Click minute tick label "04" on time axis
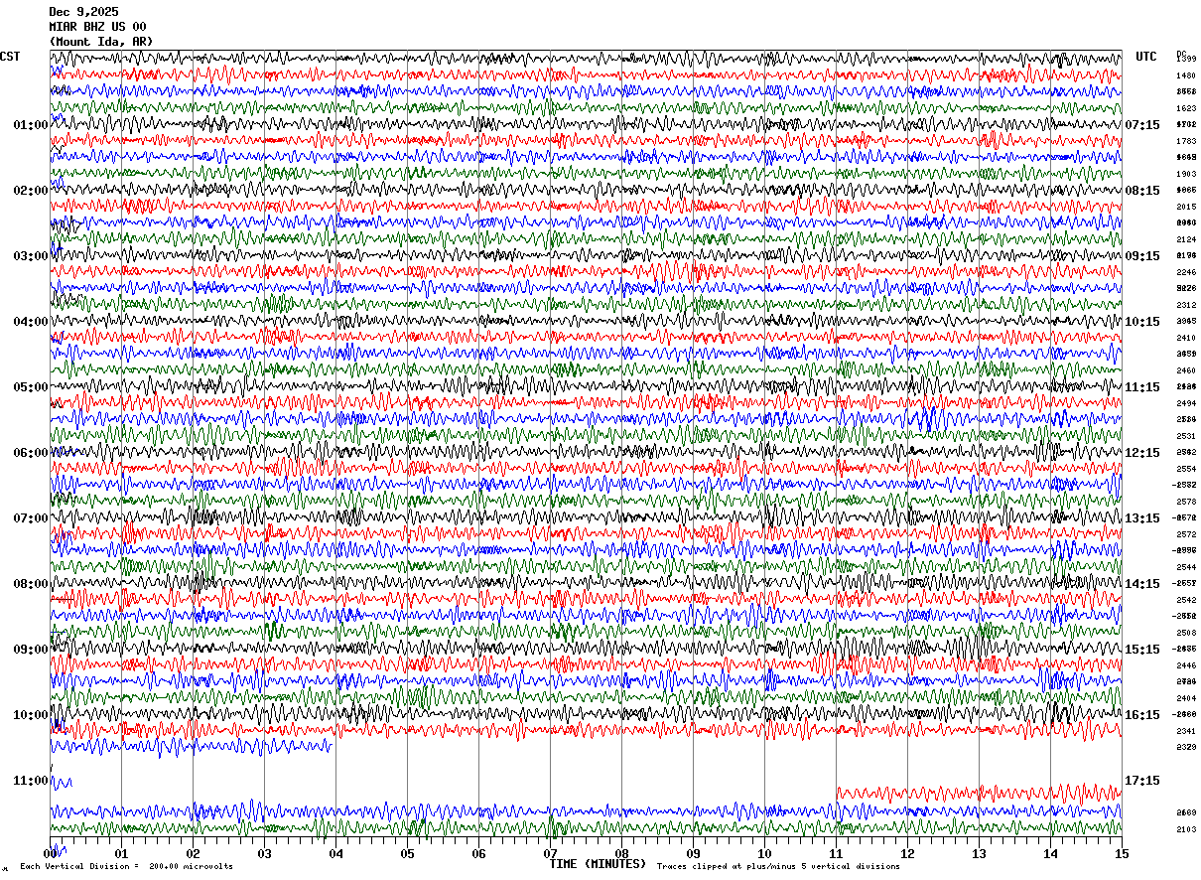This screenshot has height=880, width=1201. pos(335,853)
